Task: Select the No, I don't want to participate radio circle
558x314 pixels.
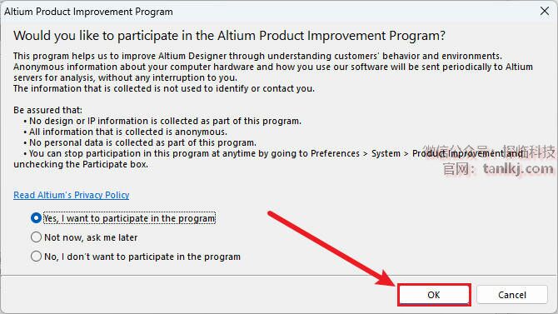Action: [36, 257]
